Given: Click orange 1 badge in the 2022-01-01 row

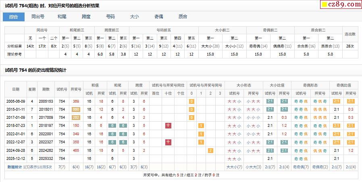Looking at the screenshot, I should pyautogui.click(x=201, y=134).
